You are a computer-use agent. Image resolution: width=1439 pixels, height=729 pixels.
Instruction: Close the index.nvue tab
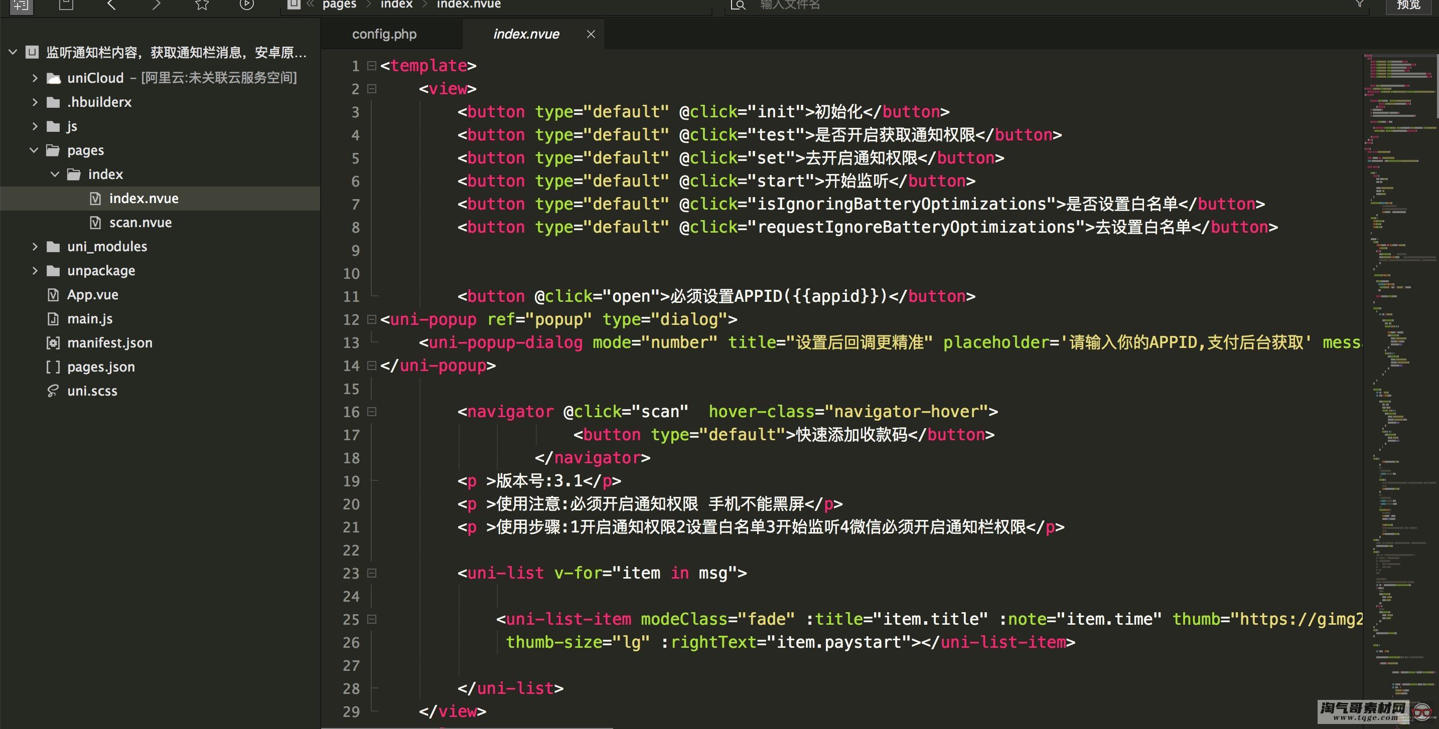(591, 34)
